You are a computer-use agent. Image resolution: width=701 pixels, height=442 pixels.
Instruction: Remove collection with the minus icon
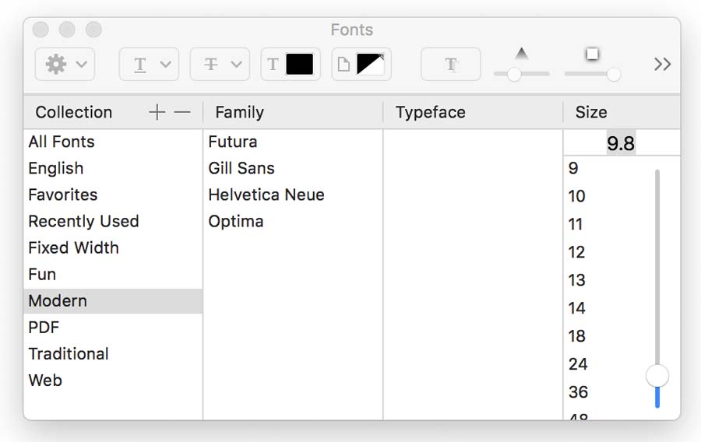click(182, 112)
